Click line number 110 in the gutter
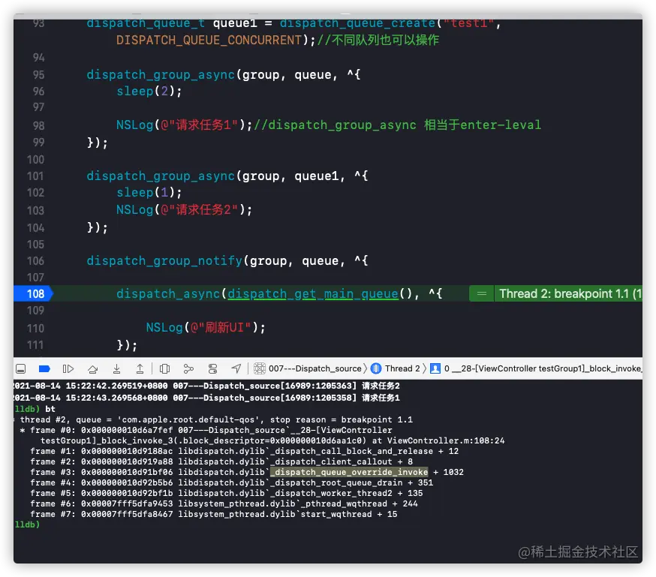Viewport: 656px width, 577px height. click(35, 328)
